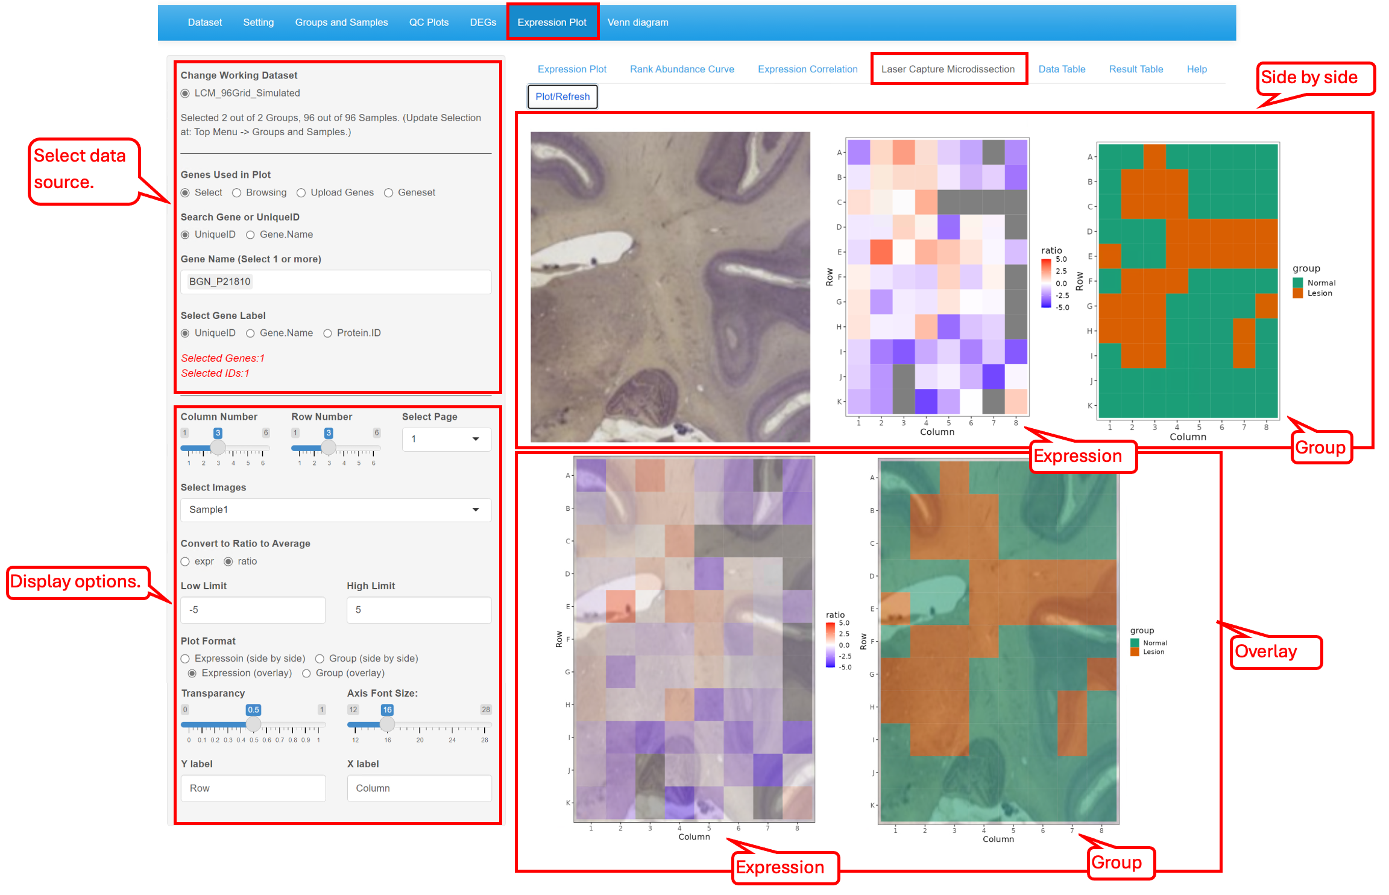The height and width of the screenshot is (895, 1389).
Task: Select Protein.ID gene label option
Action: 327,334
